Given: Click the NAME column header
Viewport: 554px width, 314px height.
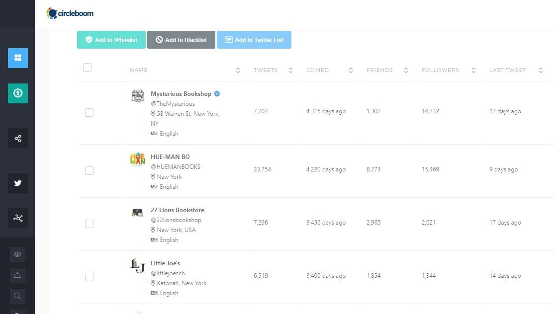Looking at the screenshot, I should point(138,70).
